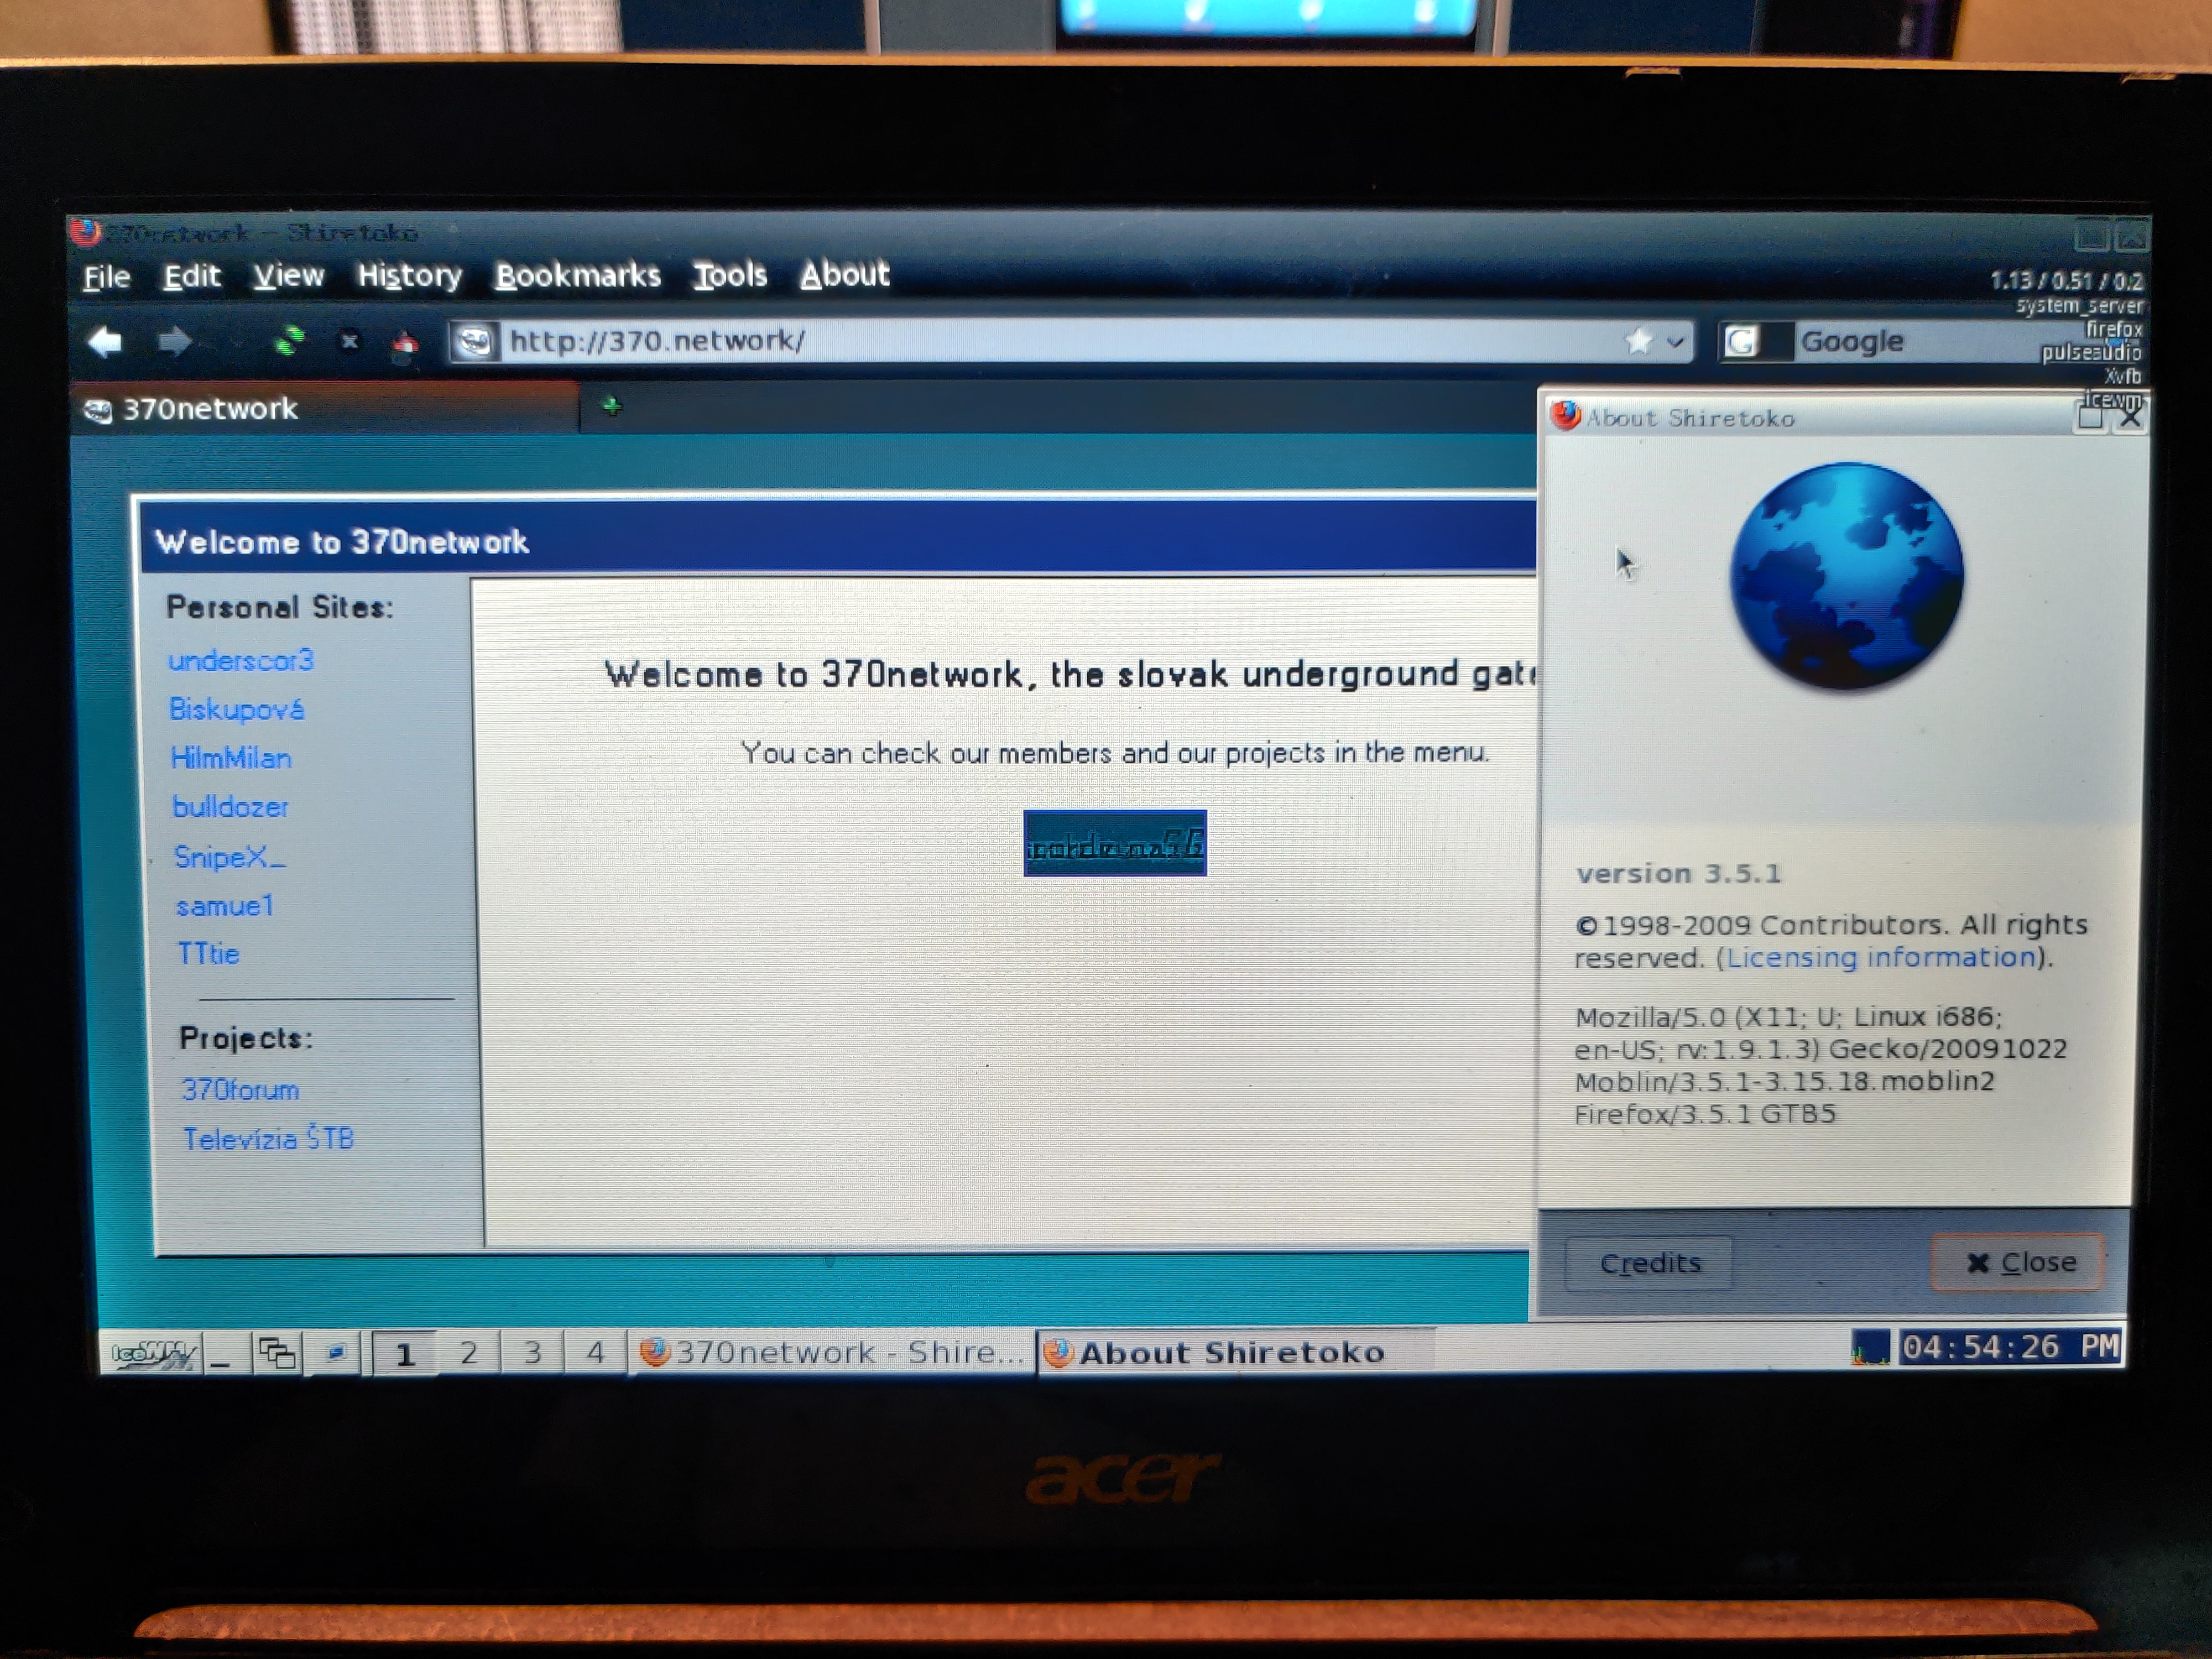
Task: Click the 'Projects:' heading
Action: [x=246, y=1038]
